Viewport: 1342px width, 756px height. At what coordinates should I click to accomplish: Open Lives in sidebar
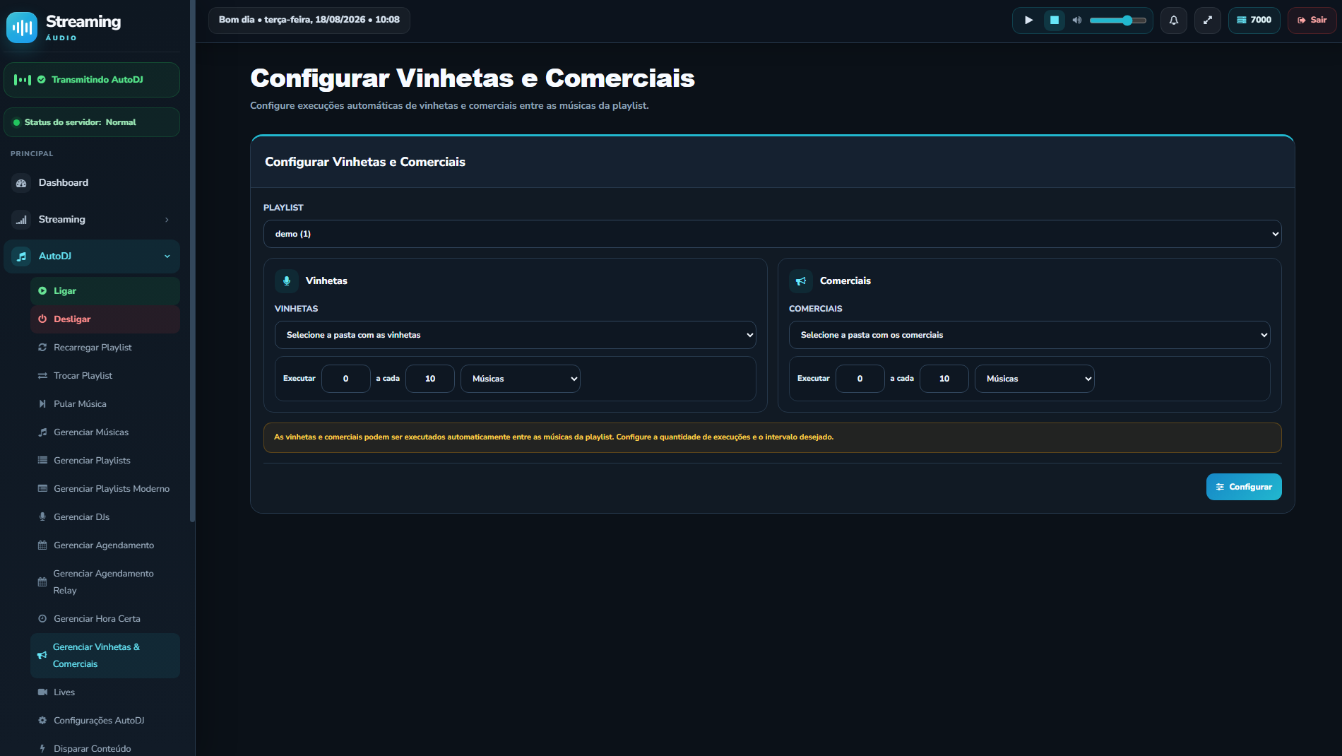click(x=105, y=692)
